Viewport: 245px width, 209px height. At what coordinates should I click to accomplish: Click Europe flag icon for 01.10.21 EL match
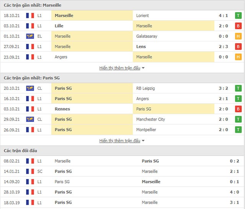30,36
